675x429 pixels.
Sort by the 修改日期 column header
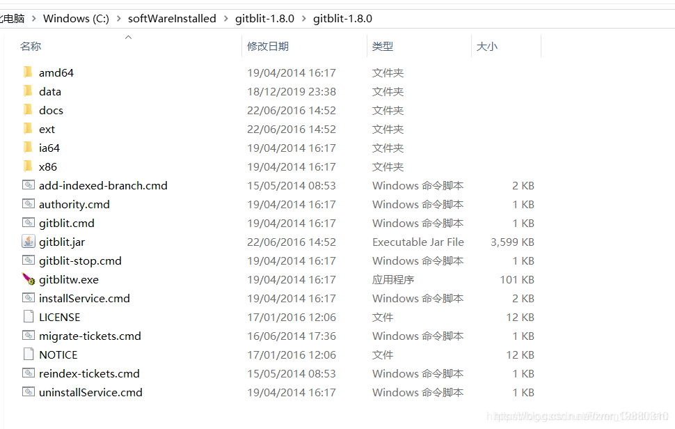[268, 46]
